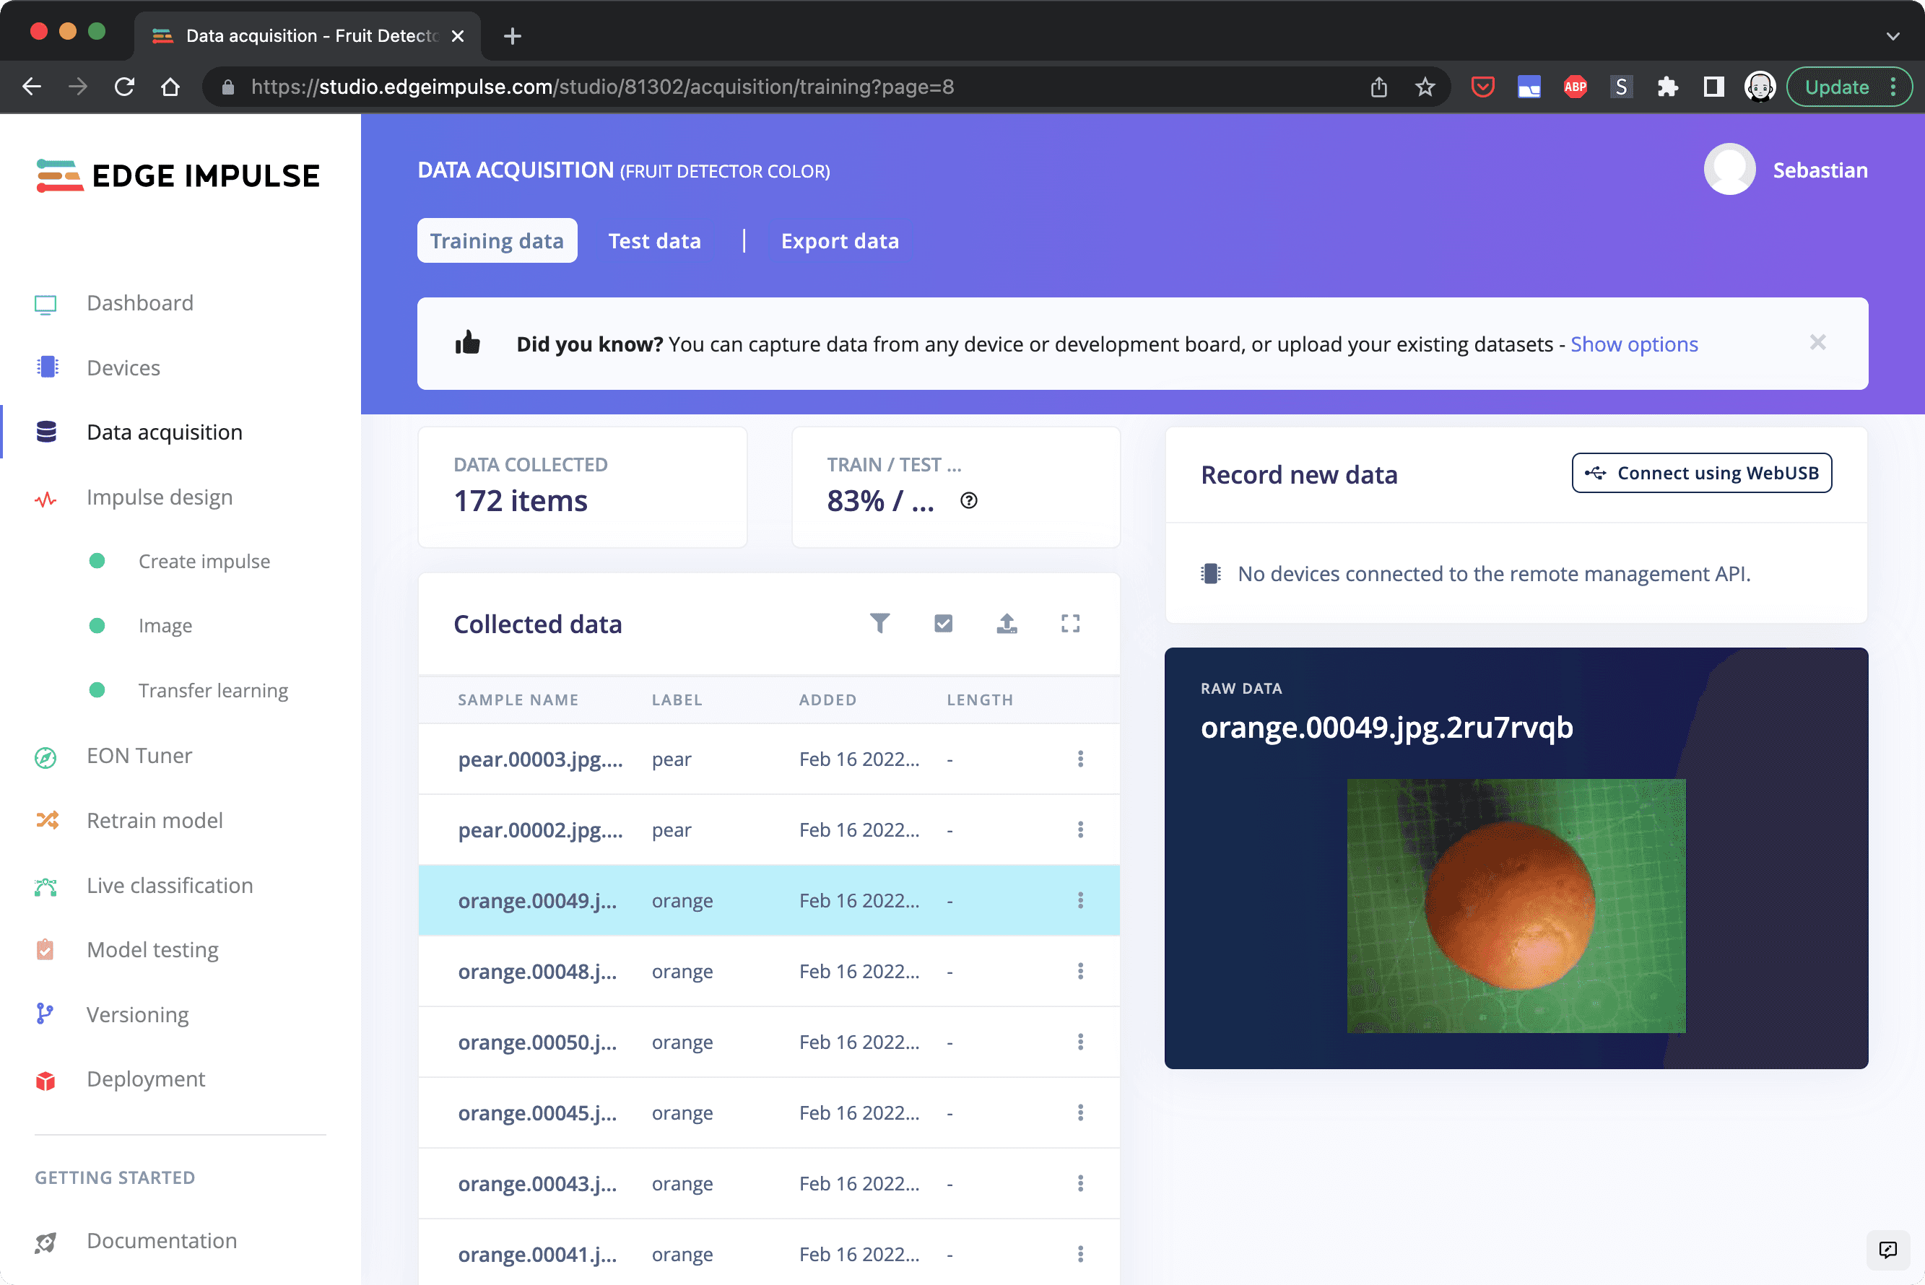The height and width of the screenshot is (1285, 1925).
Task: Select the Training data tab
Action: tap(496, 240)
